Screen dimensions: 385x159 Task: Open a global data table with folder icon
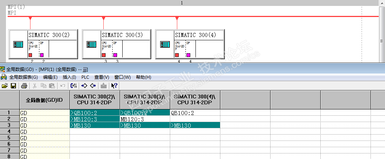tap(5, 86)
